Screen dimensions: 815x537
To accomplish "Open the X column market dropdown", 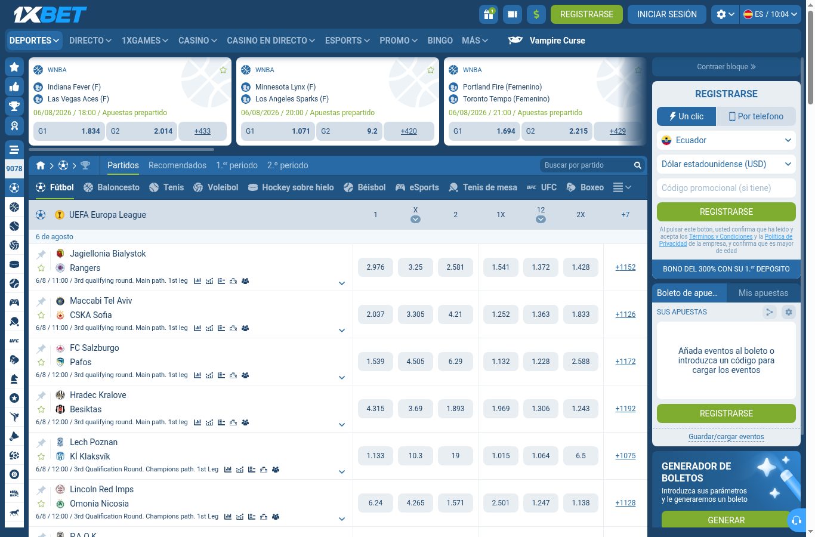I will (415, 219).
